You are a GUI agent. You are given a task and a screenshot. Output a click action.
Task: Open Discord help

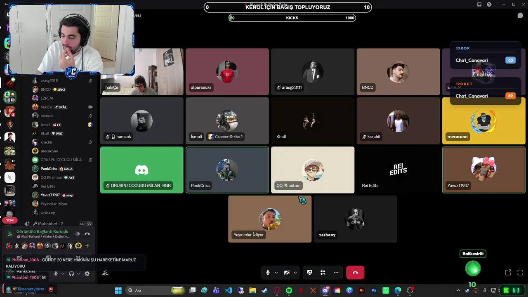pos(489,5)
